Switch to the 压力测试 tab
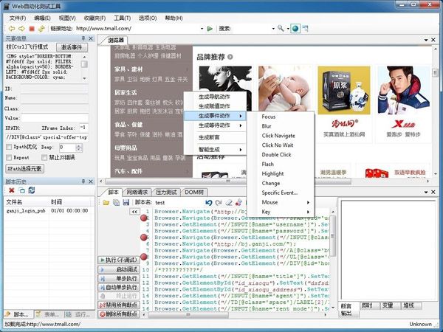The image size is (443, 332). [166, 193]
